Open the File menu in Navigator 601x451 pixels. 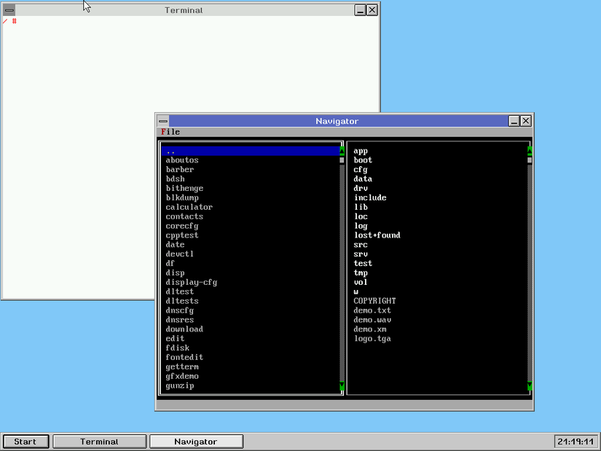170,132
